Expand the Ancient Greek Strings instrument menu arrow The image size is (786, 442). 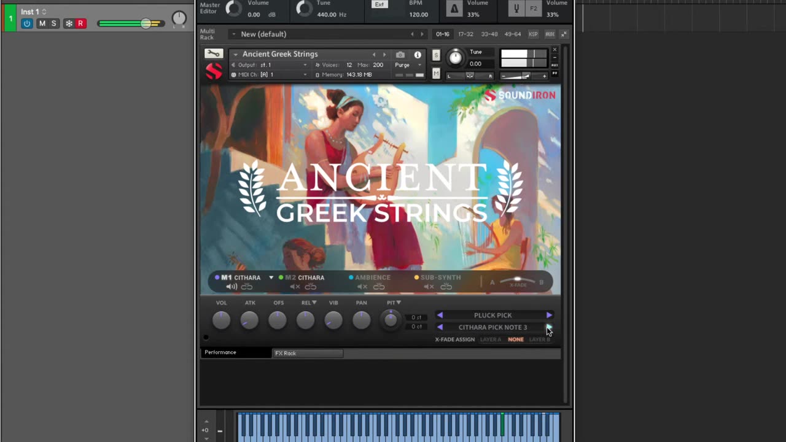235,55
